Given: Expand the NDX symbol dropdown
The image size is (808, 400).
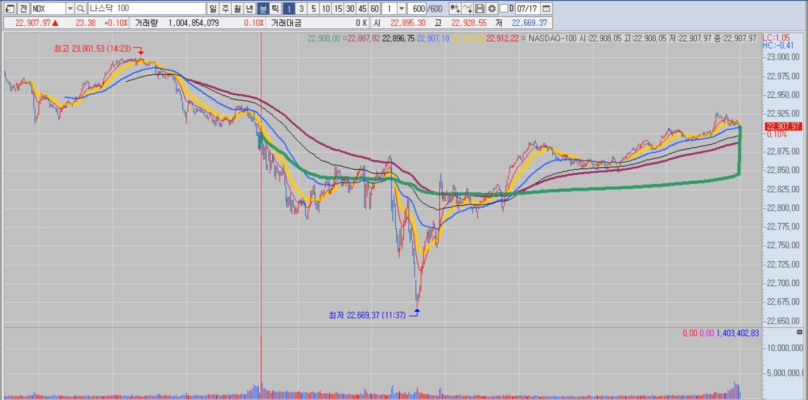Looking at the screenshot, I should click(x=69, y=9).
